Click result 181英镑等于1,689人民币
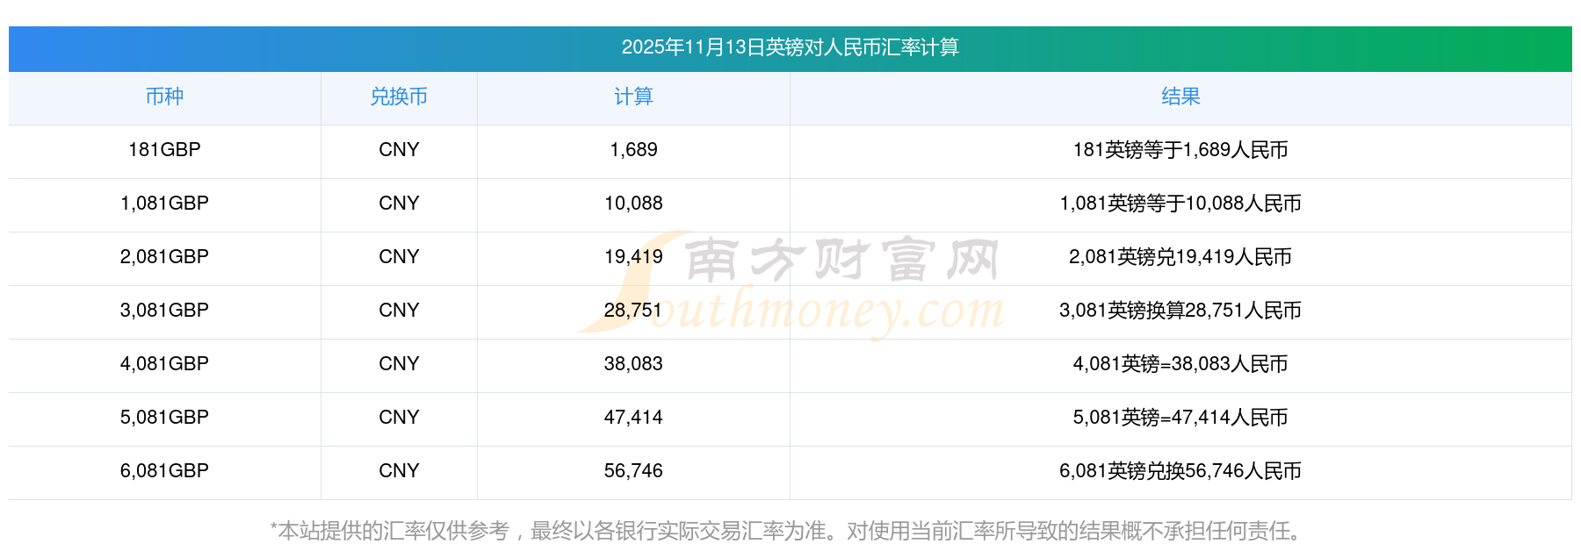This screenshot has width=1581, height=558. pos(1180,150)
